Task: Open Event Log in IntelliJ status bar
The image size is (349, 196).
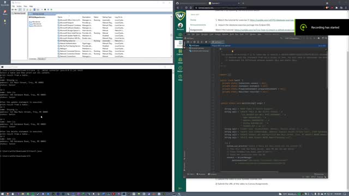Action: tap(319, 174)
